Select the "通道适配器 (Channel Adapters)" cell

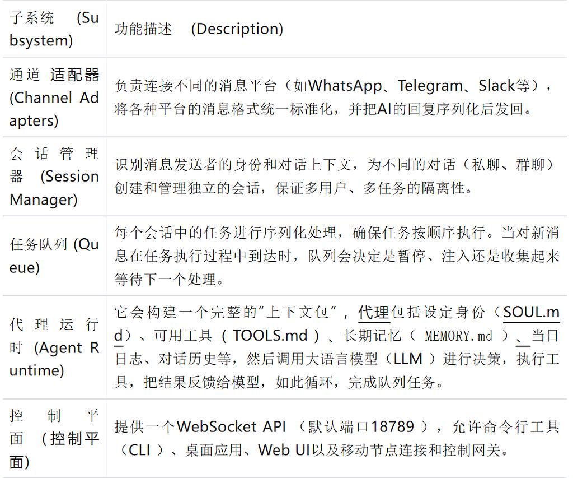[54, 98]
